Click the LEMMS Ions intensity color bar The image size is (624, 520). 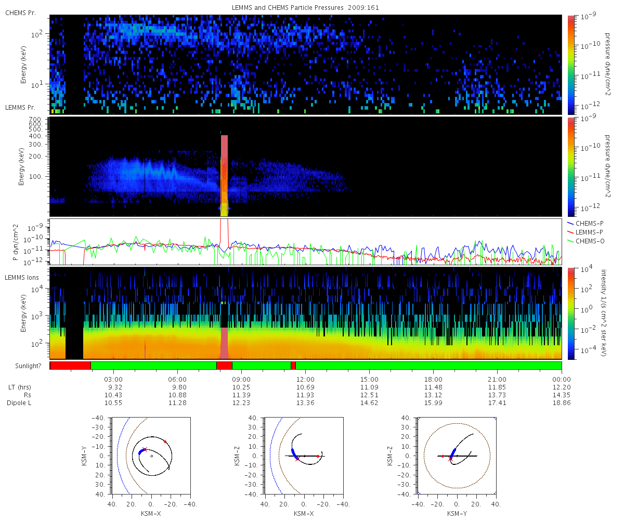click(571, 313)
